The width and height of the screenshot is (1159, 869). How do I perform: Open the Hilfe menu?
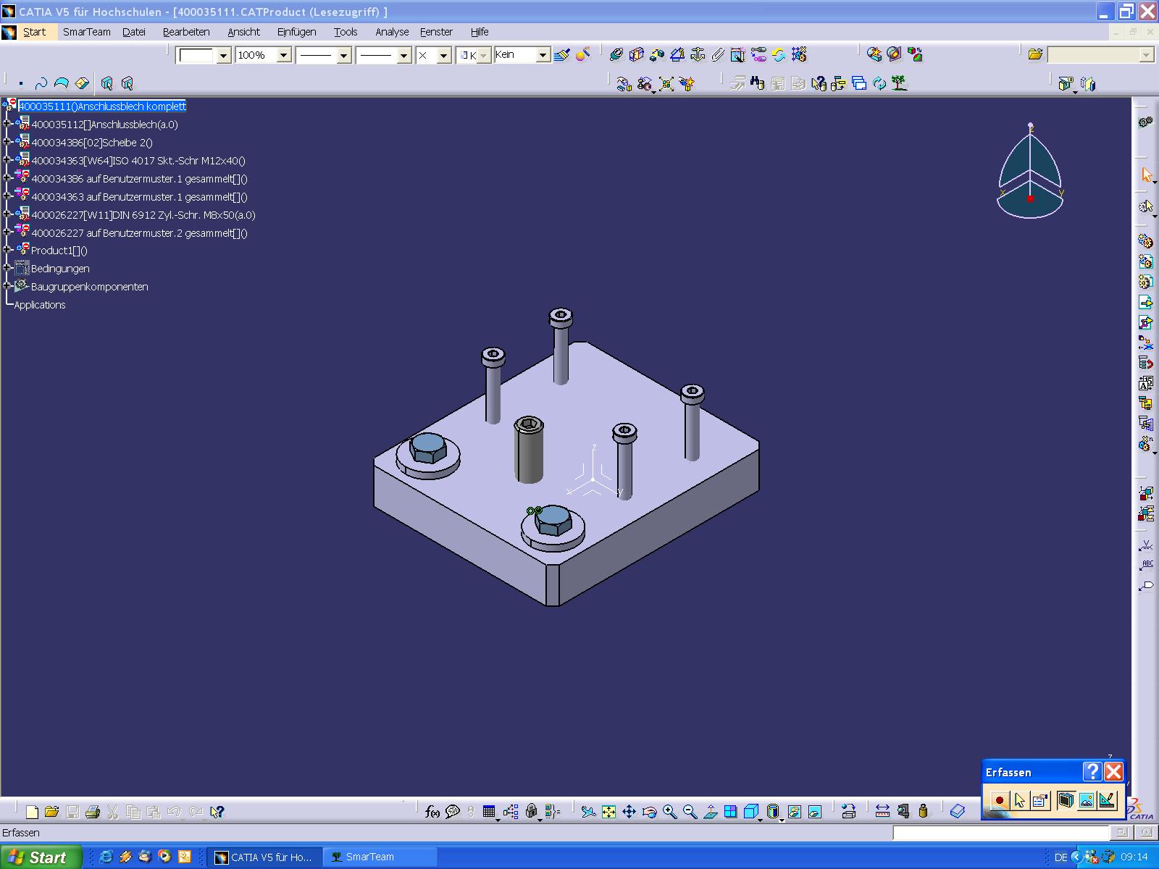pyautogui.click(x=480, y=32)
